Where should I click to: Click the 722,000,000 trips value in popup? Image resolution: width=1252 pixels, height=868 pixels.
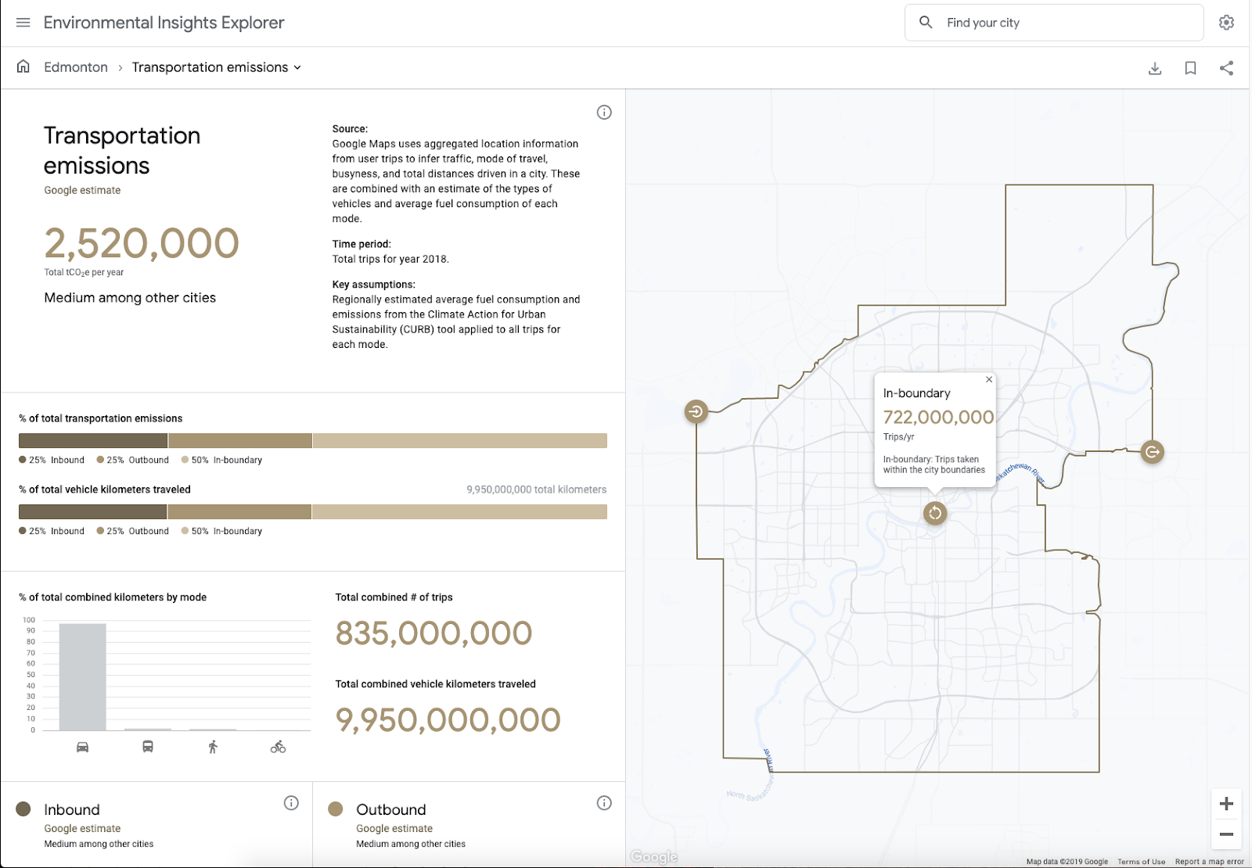click(938, 418)
